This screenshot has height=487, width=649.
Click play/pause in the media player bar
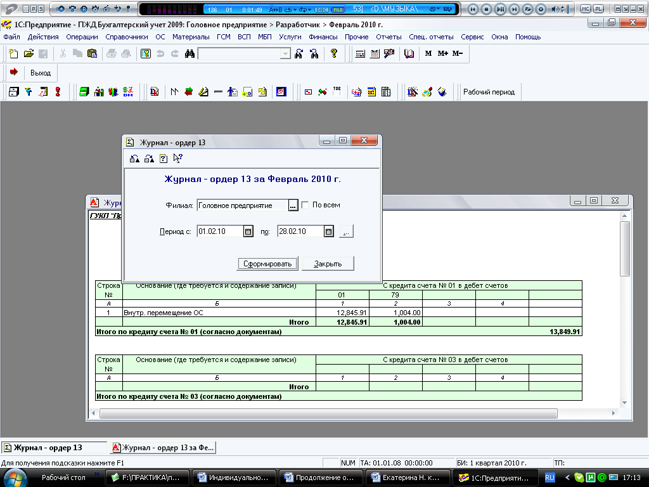coord(500,9)
